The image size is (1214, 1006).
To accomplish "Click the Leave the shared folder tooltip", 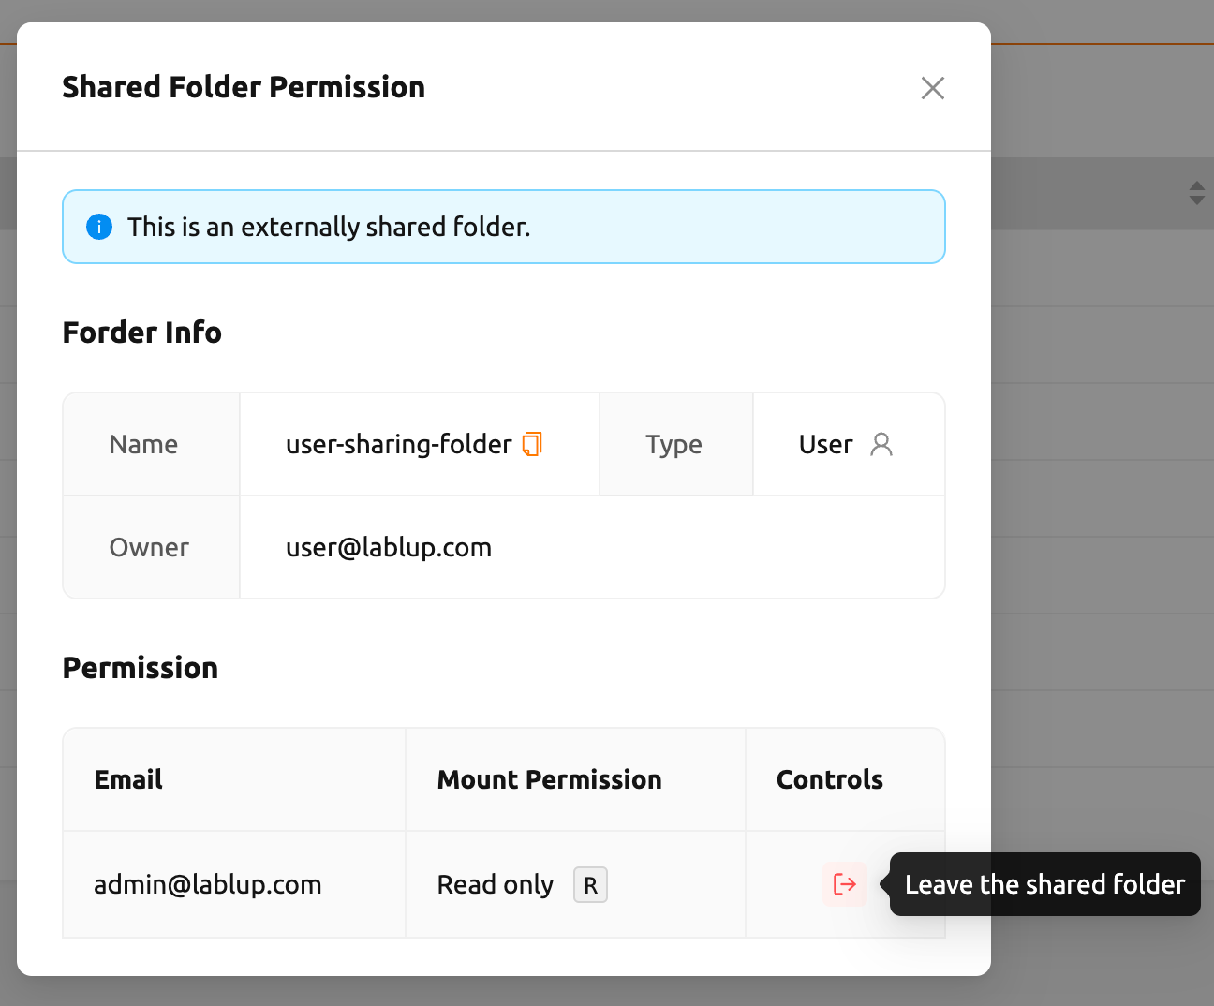I will tap(1045, 884).
